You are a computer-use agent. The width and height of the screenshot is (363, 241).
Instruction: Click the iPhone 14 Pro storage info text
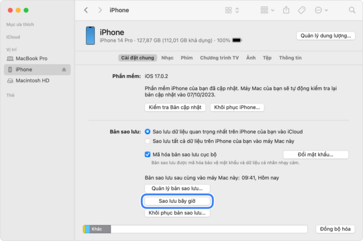(x=165, y=40)
